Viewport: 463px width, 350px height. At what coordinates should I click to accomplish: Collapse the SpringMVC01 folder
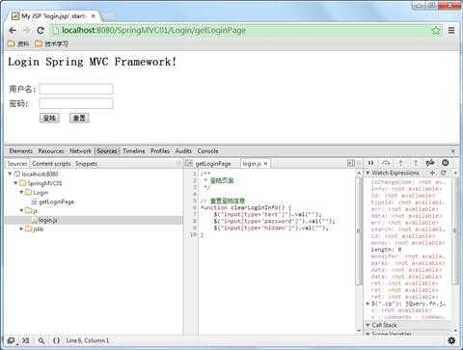click(x=15, y=183)
